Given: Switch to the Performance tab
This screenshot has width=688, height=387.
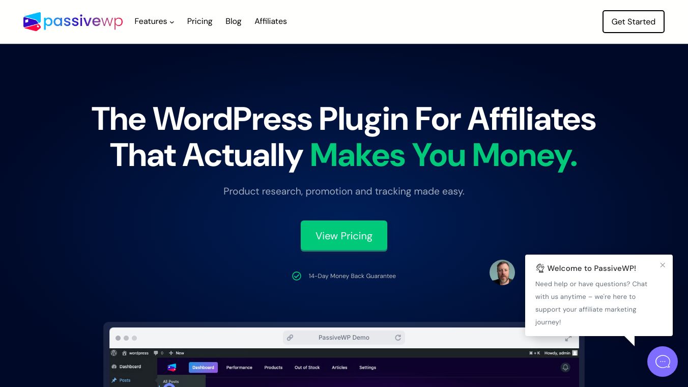Looking at the screenshot, I should 239,368.
